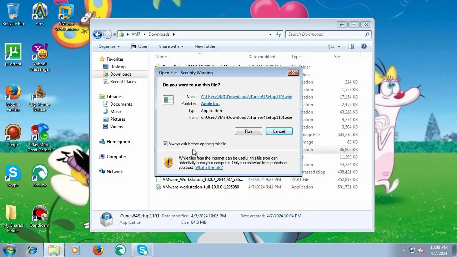Open the VMware Workstation desktop shortcut
The height and width of the screenshot is (257, 457).
point(66,17)
